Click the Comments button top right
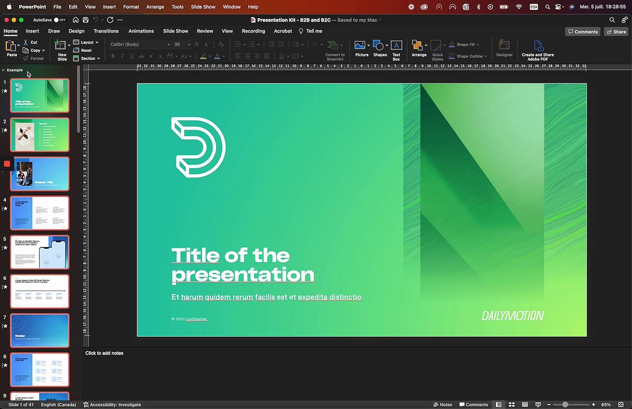The image size is (632, 409). [x=583, y=31]
